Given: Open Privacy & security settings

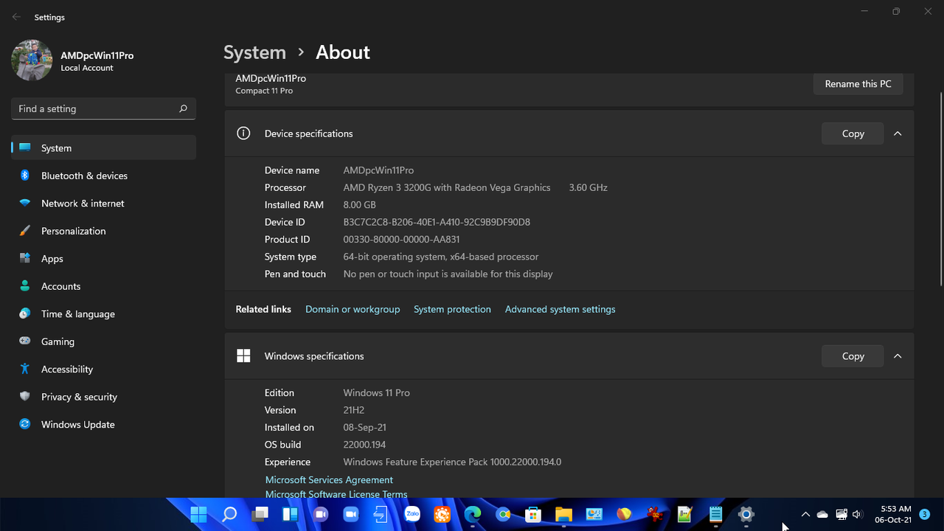Looking at the screenshot, I should (103, 397).
